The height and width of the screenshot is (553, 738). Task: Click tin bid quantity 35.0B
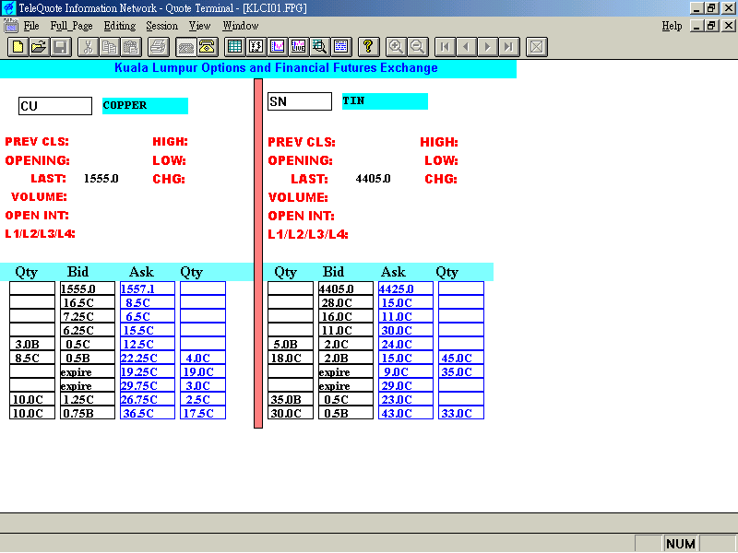[x=291, y=399]
